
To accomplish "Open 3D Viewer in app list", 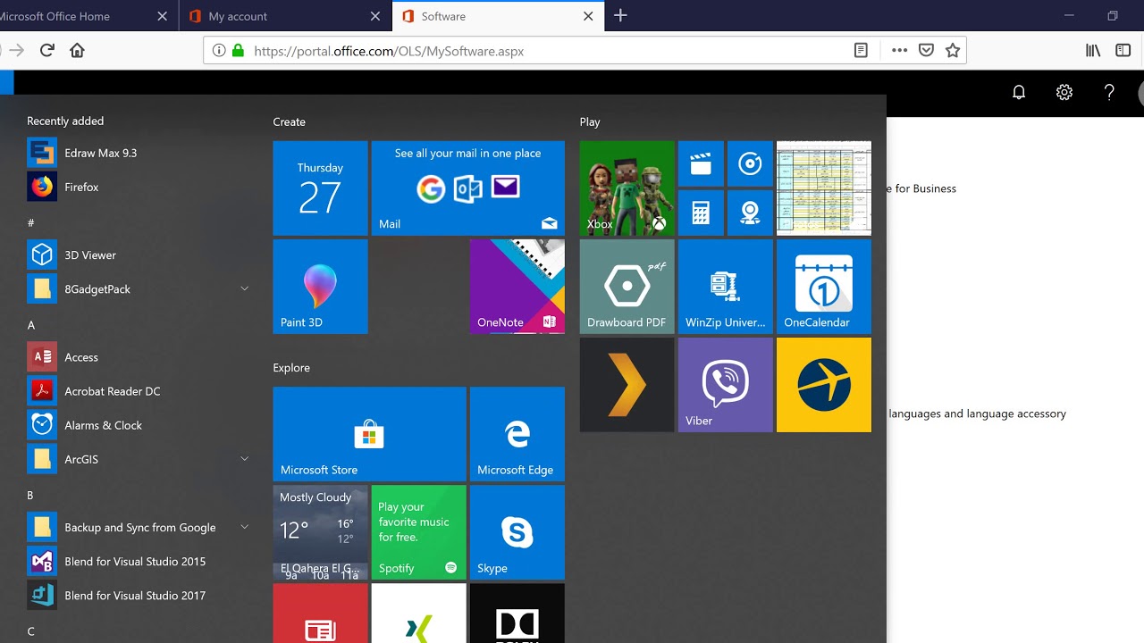I will point(139,255).
